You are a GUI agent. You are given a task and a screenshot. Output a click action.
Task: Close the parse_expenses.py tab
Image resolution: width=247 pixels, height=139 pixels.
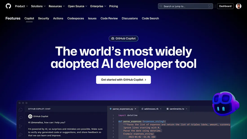[x=135, y=109]
